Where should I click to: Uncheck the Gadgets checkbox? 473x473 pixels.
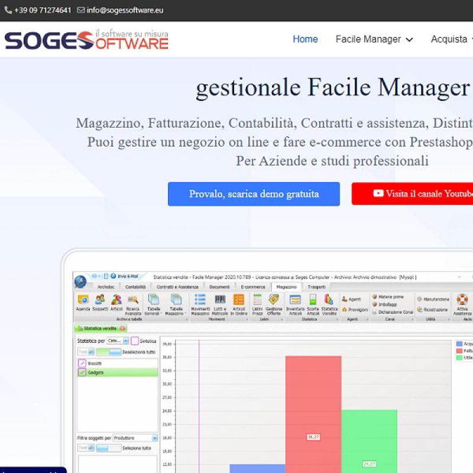[x=82, y=372]
